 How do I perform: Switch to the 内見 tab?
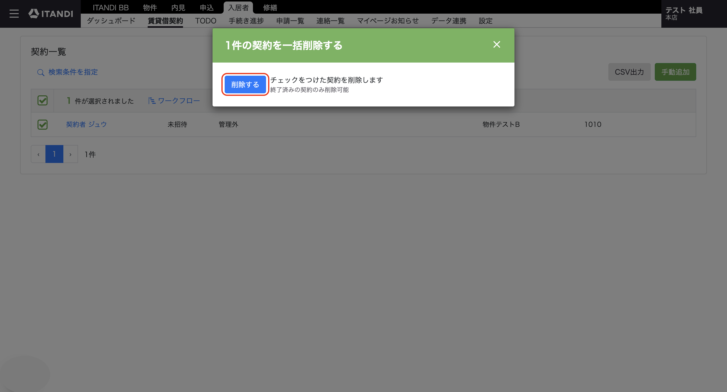pos(178,8)
